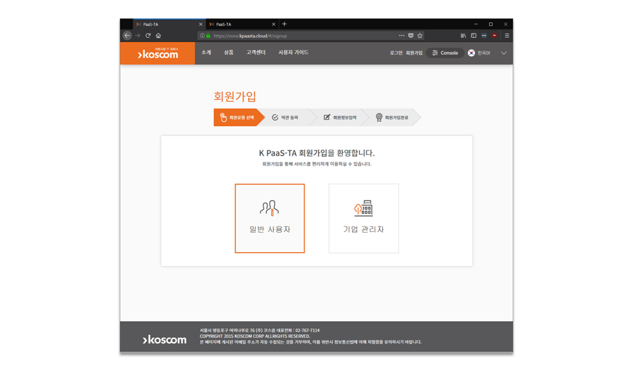The width and height of the screenshot is (633, 371).
Task: Click the 회원정보입력 step
Action: click(x=340, y=118)
